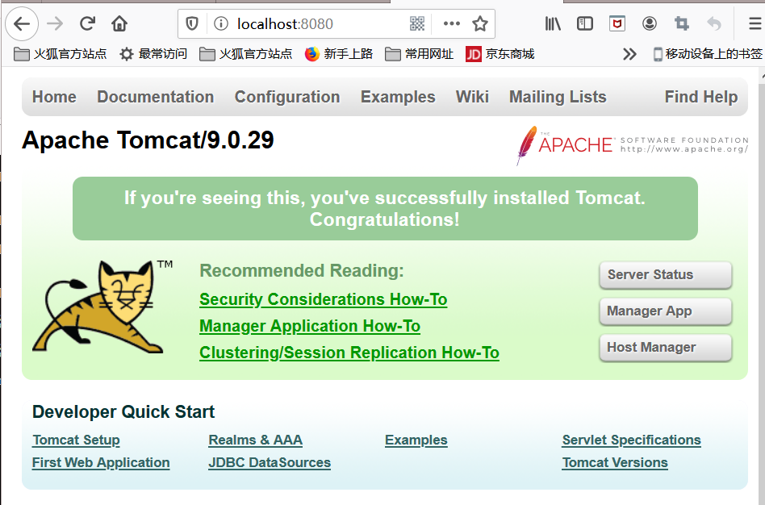Open the JDBC DataSources link
765x505 pixels.
coord(270,462)
